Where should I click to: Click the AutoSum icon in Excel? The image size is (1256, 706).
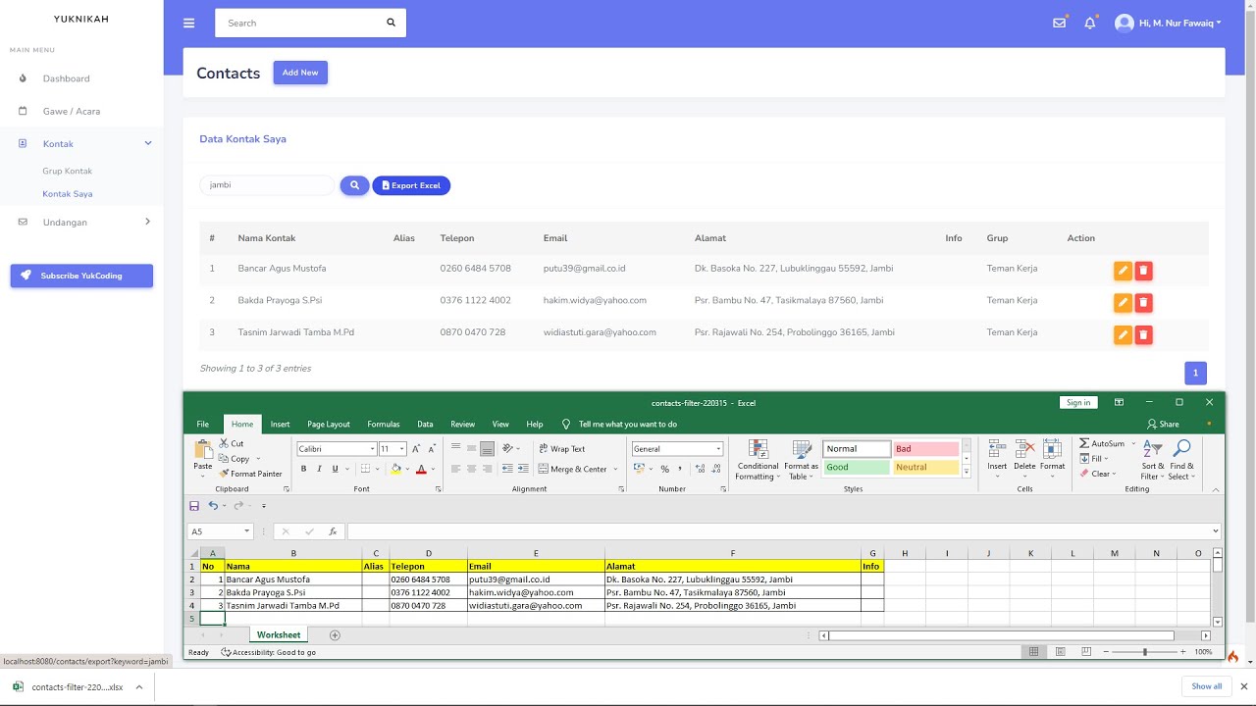point(1084,443)
